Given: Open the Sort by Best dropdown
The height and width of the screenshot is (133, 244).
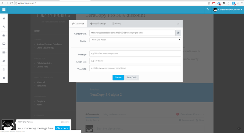Looking at the screenshot, I should [x=92, y=120].
